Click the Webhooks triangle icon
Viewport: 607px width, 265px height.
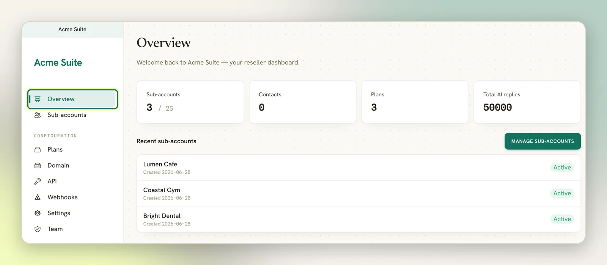click(38, 197)
